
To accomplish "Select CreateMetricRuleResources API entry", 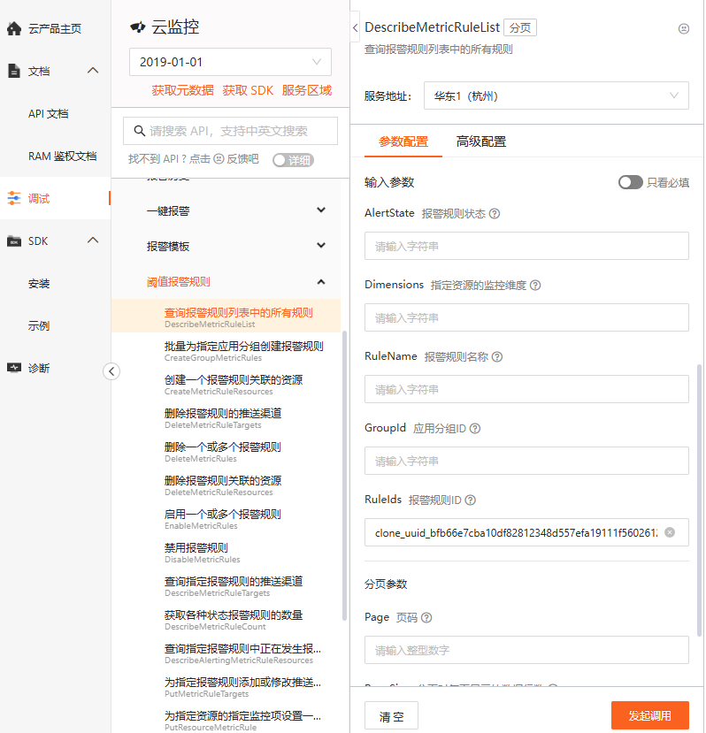I will click(x=226, y=385).
